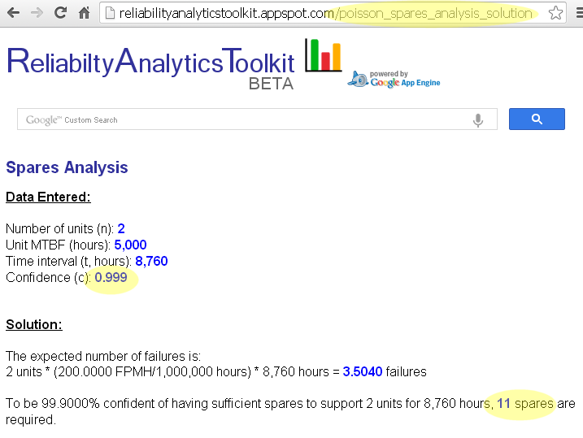Go to the browser home page icon
Screen dimensions: 583x438
tap(84, 13)
